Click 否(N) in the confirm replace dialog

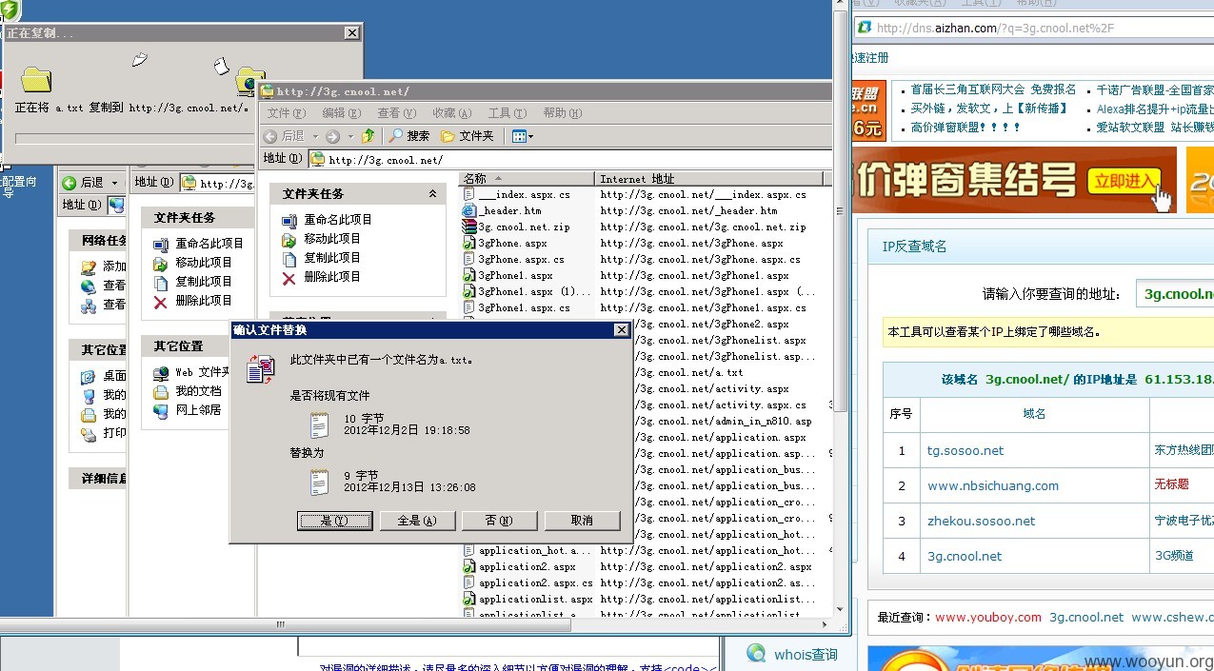coord(499,521)
